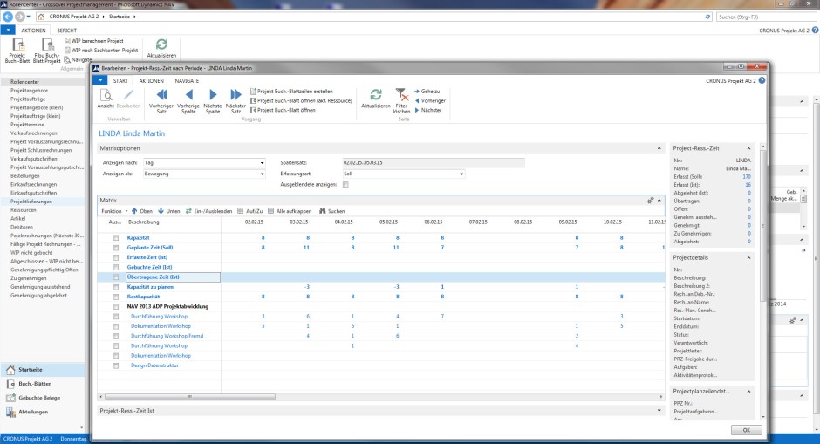Image resolution: width=820 pixels, height=444 pixels.
Task: Click the Nächste Spalte arrow
Action: (212, 96)
